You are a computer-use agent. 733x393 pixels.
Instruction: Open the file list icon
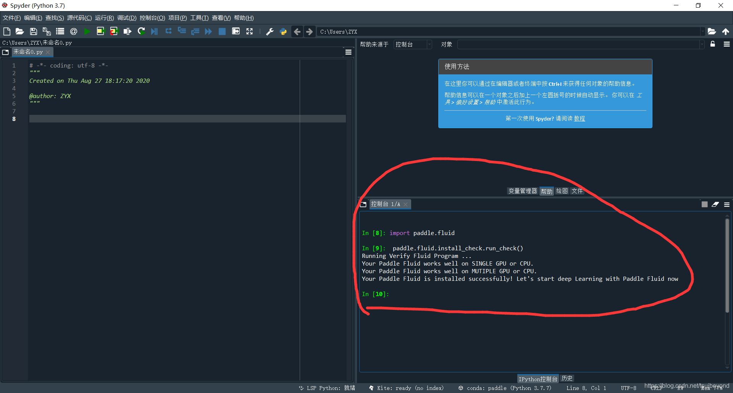point(60,32)
